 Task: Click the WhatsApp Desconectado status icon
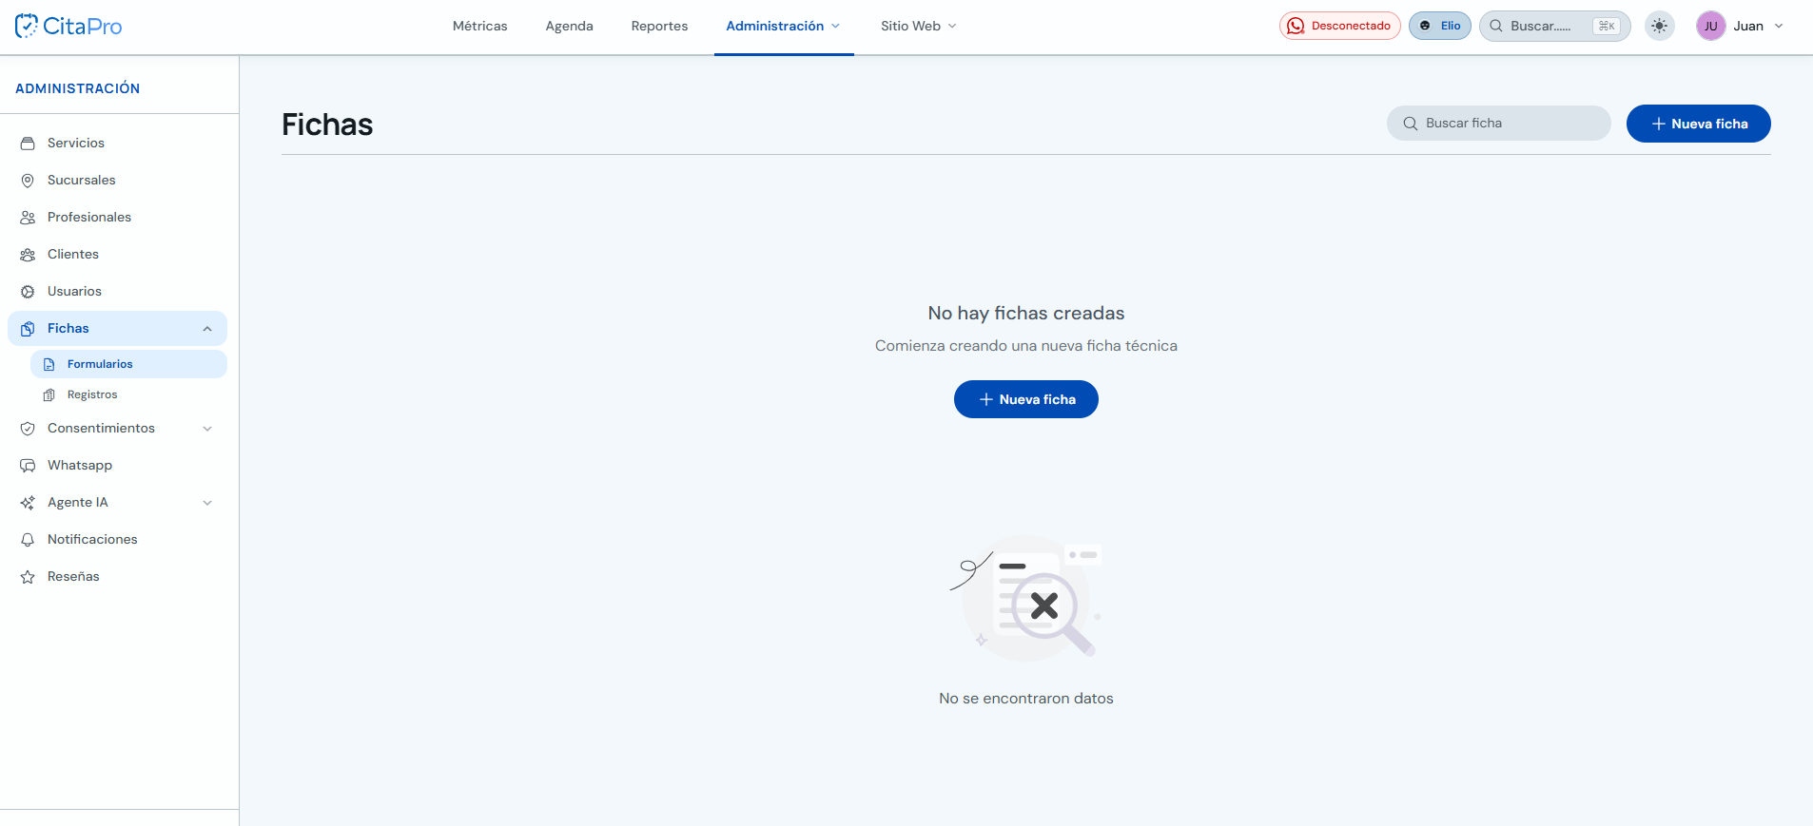click(x=1296, y=26)
